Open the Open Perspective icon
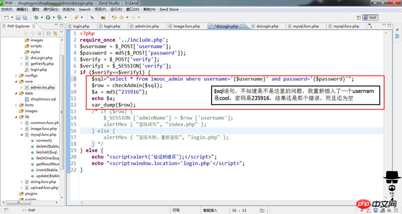The image size is (402, 214). (x=359, y=18)
